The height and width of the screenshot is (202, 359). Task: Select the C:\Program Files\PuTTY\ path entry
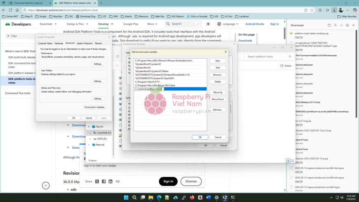tap(147, 82)
